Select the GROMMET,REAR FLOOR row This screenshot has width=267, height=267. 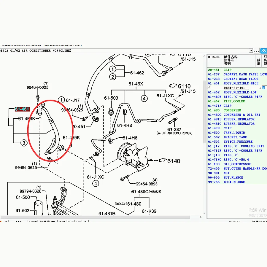237,79
